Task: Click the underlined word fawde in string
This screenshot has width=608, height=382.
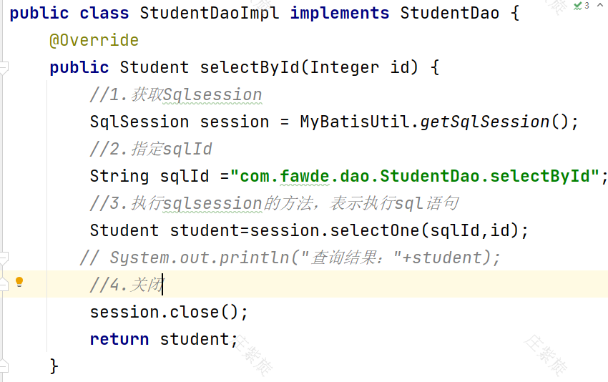Action: [x=305, y=177]
